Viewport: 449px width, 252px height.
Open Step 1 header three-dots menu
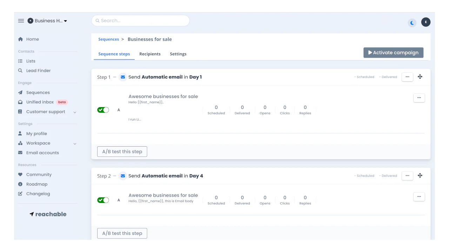[407, 77]
